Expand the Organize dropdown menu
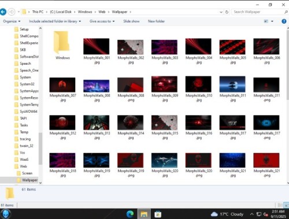This screenshot has width=289, height=219. point(12,21)
